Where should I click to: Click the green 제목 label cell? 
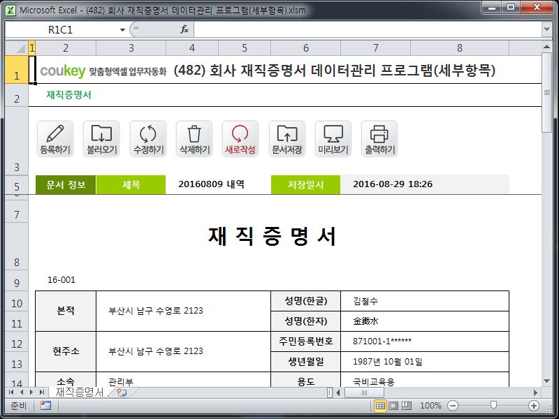pyautogui.click(x=131, y=184)
